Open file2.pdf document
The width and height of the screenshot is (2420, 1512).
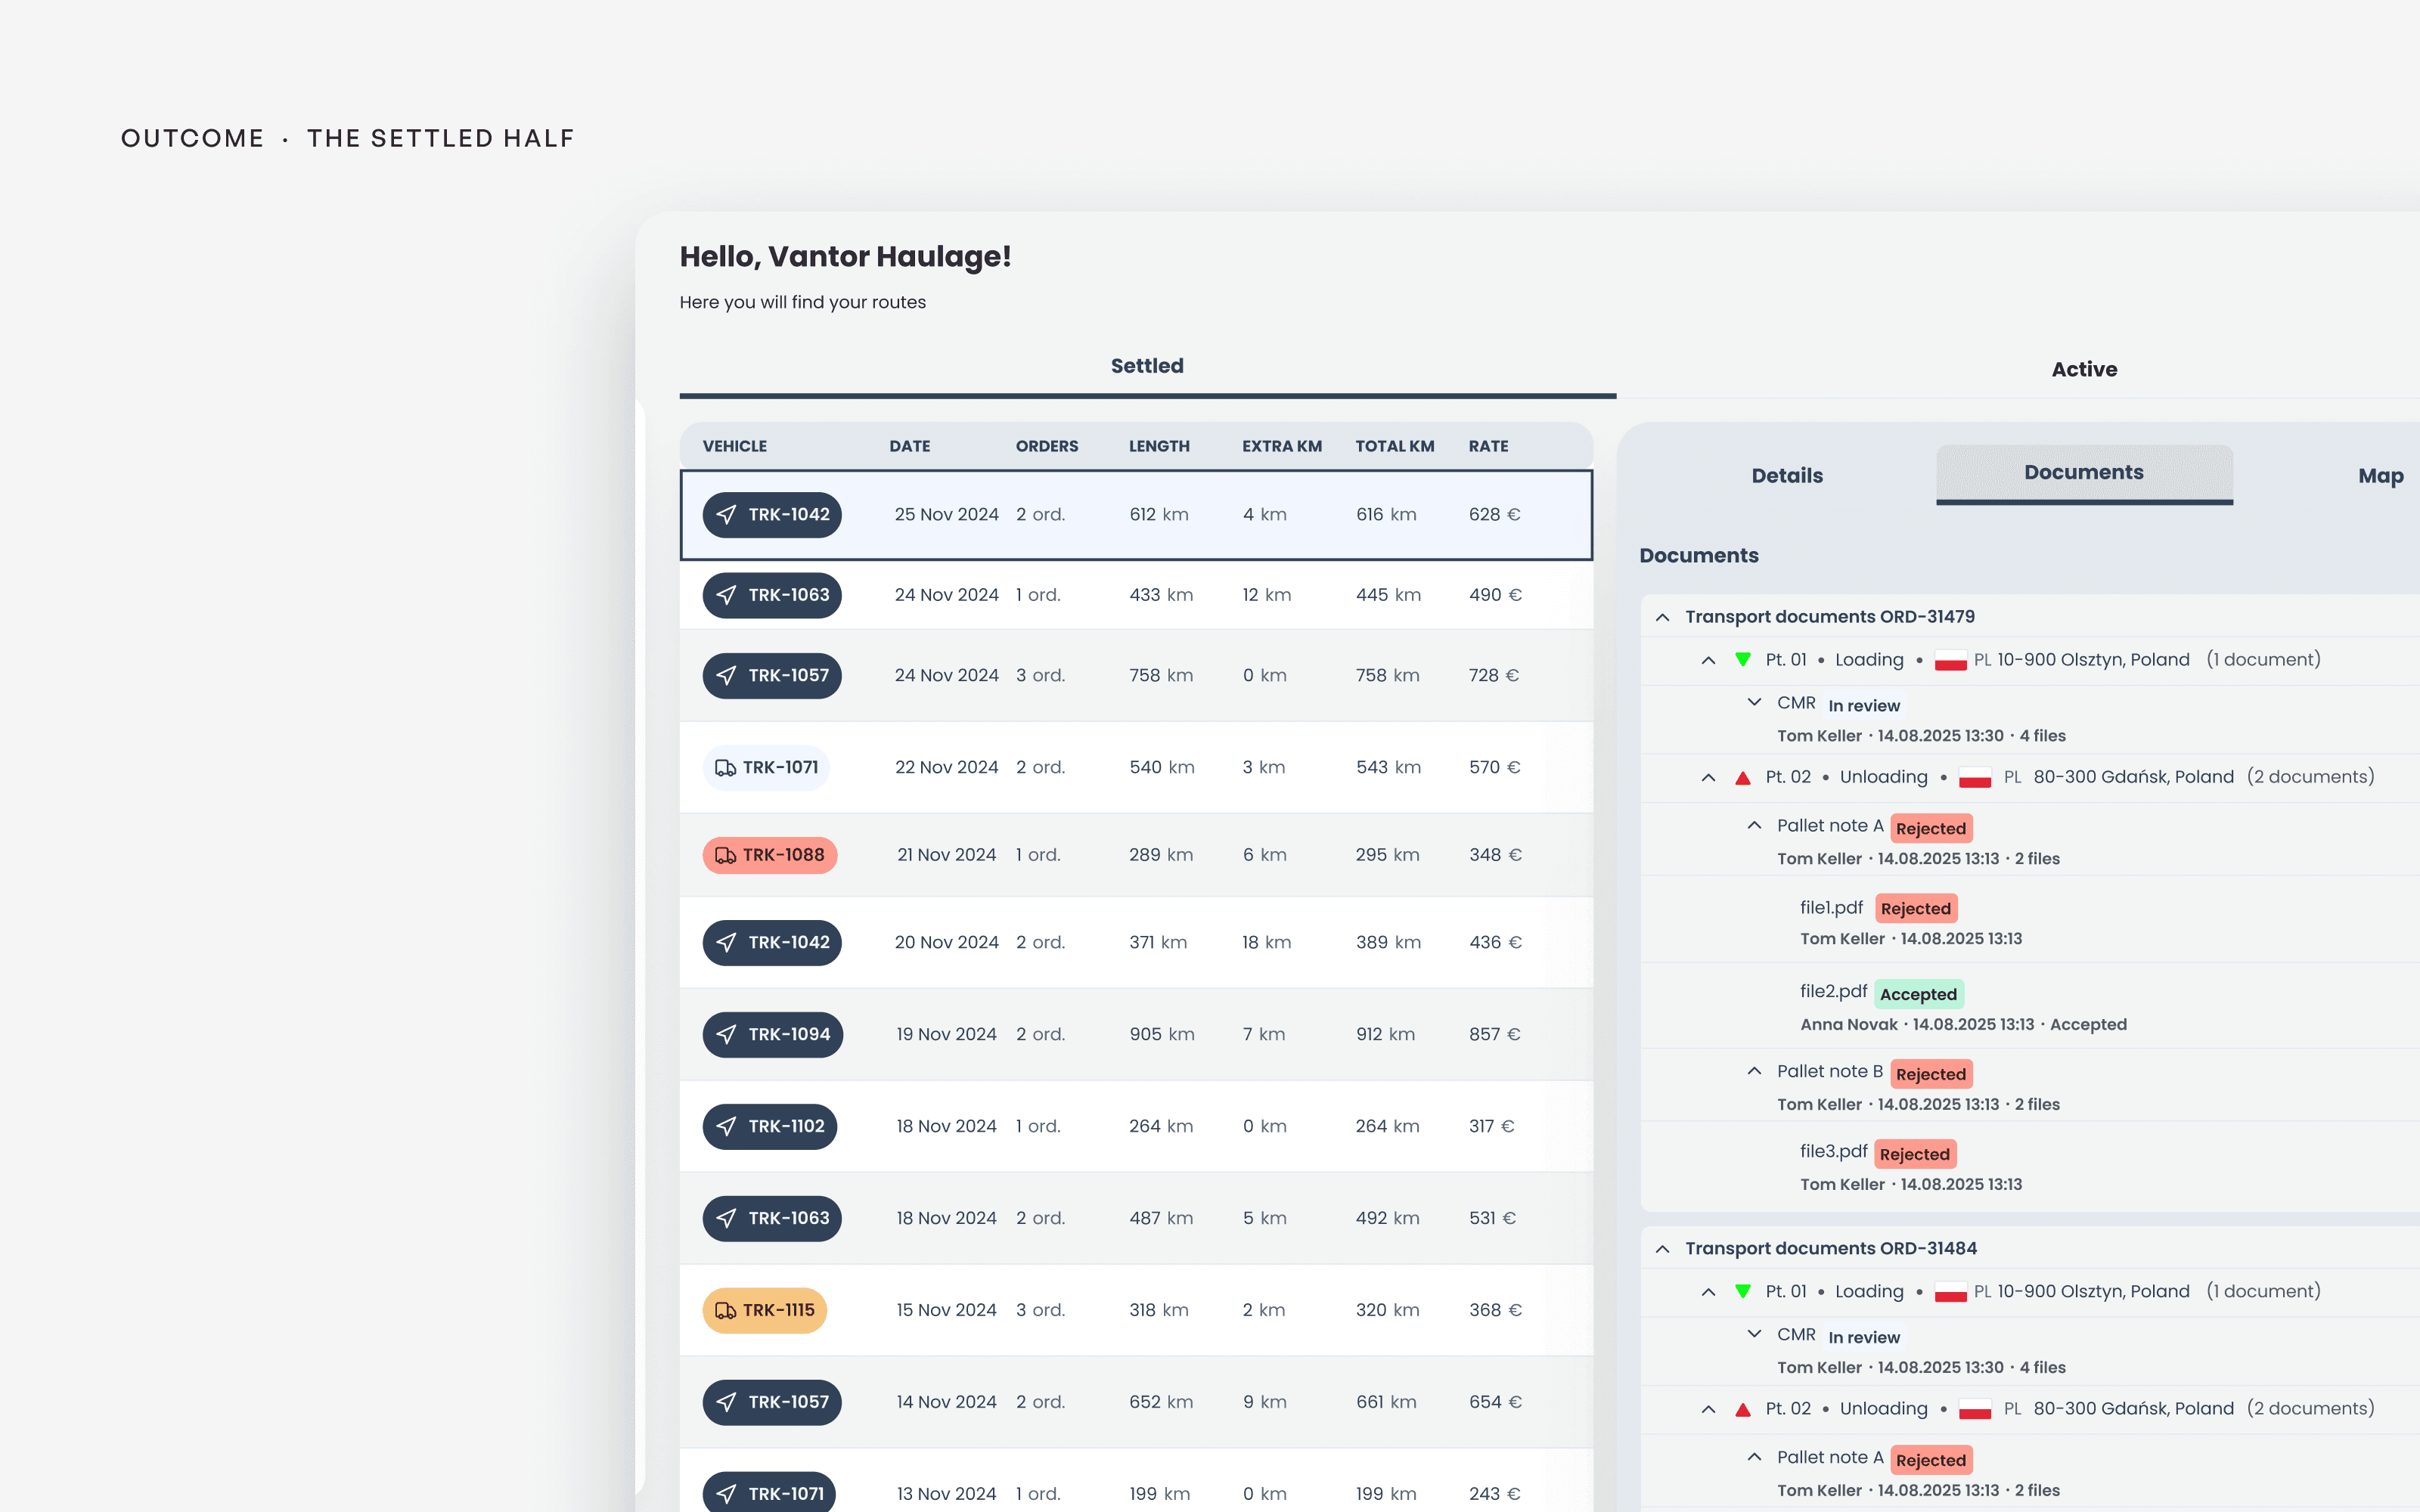tap(1833, 991)
